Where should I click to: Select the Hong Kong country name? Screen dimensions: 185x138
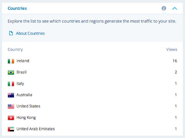pos(26,118)
